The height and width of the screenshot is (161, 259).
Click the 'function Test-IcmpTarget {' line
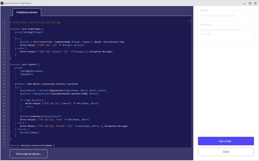(26, 29)
